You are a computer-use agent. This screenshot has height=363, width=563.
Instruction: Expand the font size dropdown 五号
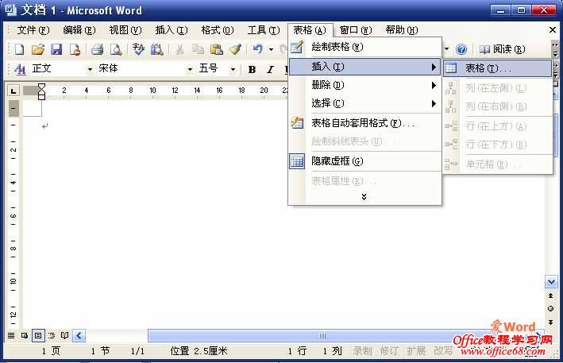point(233,69)
